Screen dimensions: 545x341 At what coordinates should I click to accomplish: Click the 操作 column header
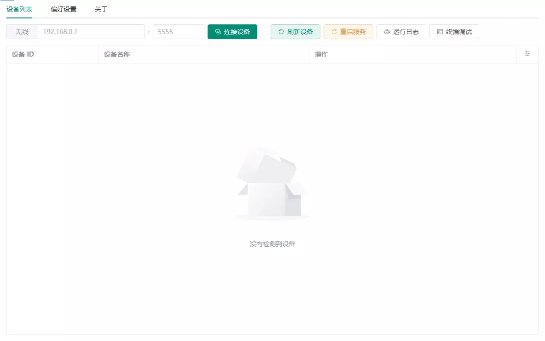pyautogui.click(x=321, y=54)
